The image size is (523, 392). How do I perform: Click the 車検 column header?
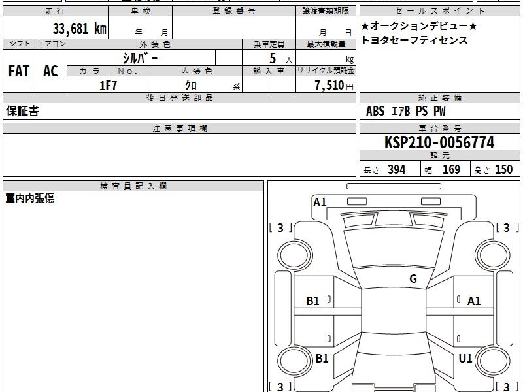click(x=141, y=11)
